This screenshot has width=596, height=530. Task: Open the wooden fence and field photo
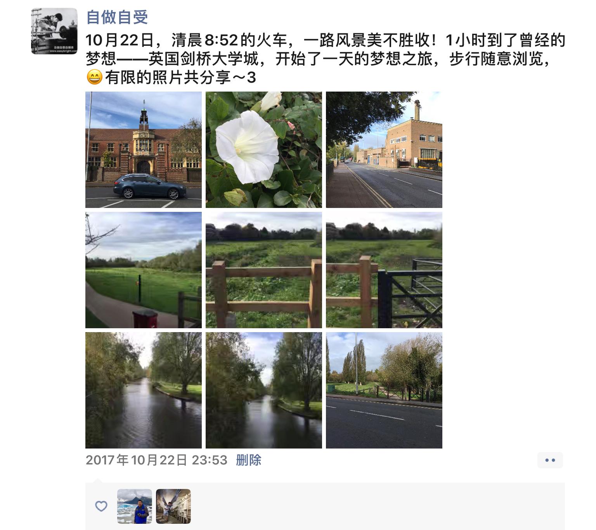[x=264, y=270]
